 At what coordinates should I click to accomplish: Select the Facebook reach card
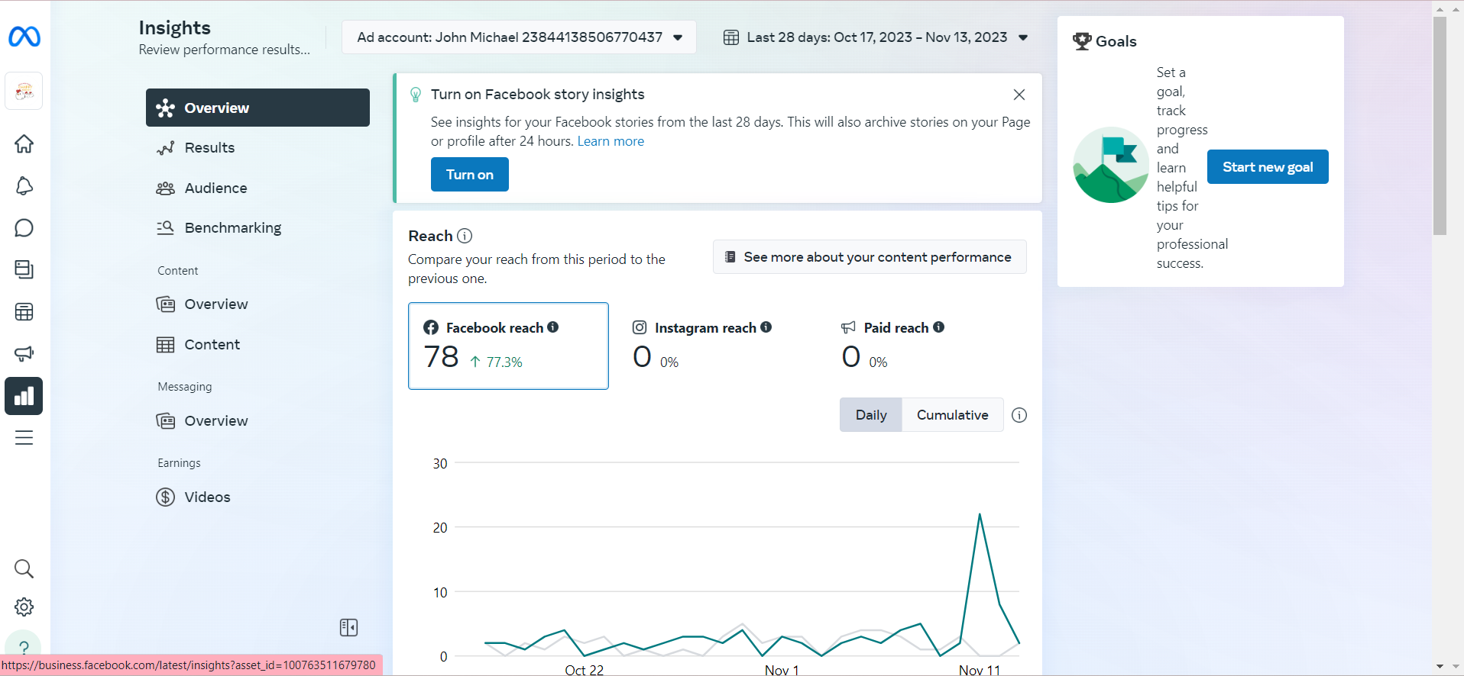pos(508,346)
